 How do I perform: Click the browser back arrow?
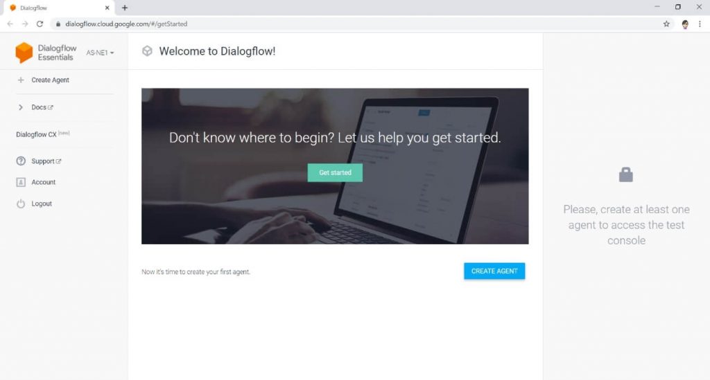click(x=10, y=24)
